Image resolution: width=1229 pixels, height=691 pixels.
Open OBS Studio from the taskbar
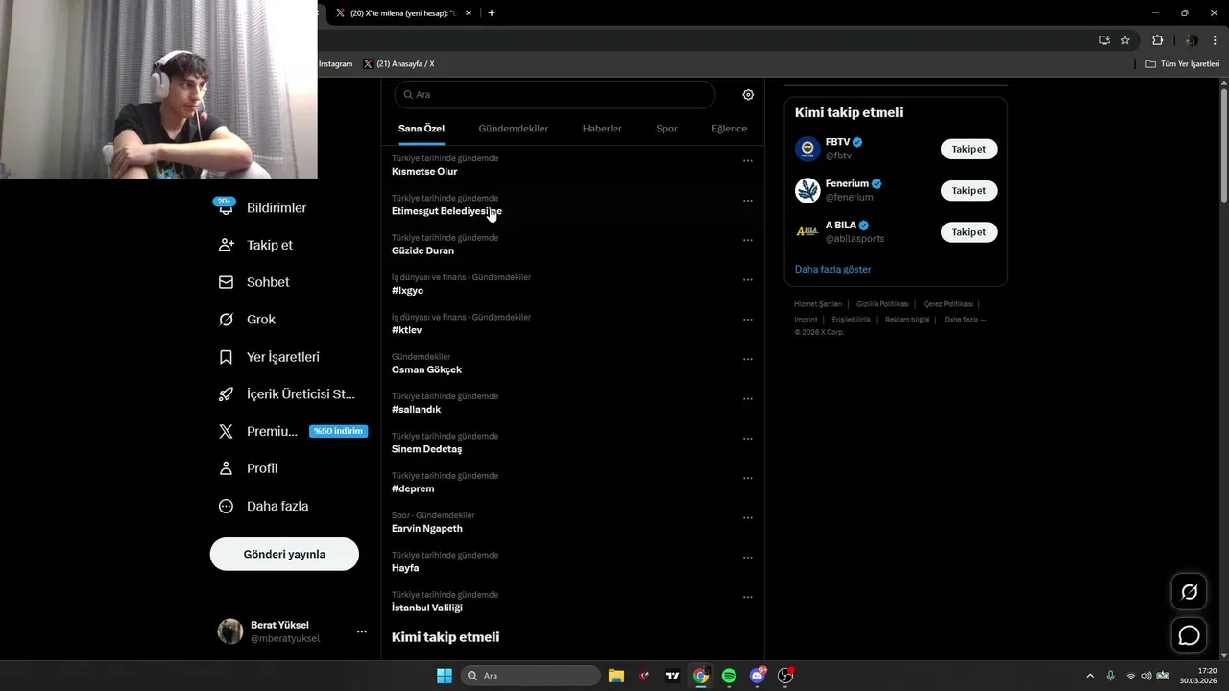click(785, 676)
